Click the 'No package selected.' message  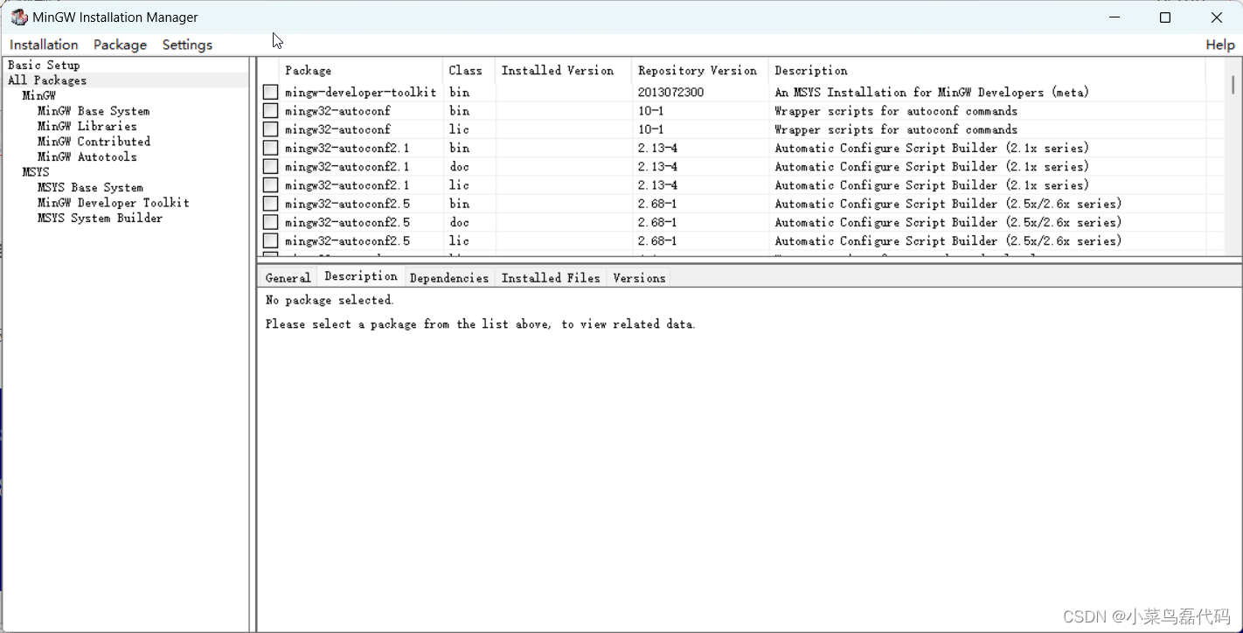tap(330, 300)
